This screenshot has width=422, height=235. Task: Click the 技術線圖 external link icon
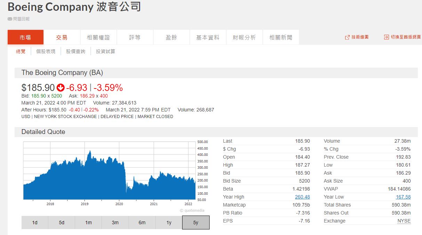[347, 37]
